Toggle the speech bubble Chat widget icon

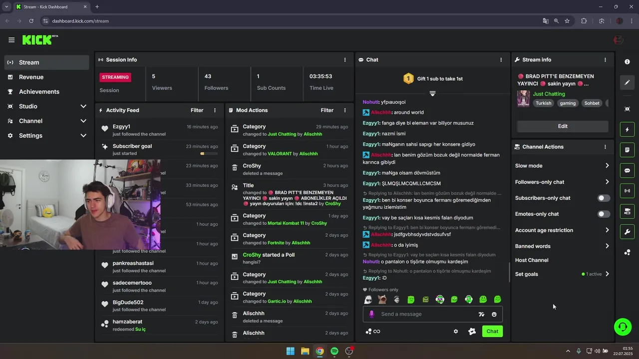click(627, 171)
